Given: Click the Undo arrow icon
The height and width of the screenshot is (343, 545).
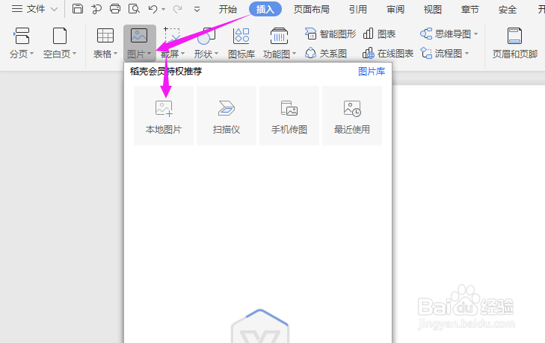Looking at the screenshot, I should click(153, 9).
